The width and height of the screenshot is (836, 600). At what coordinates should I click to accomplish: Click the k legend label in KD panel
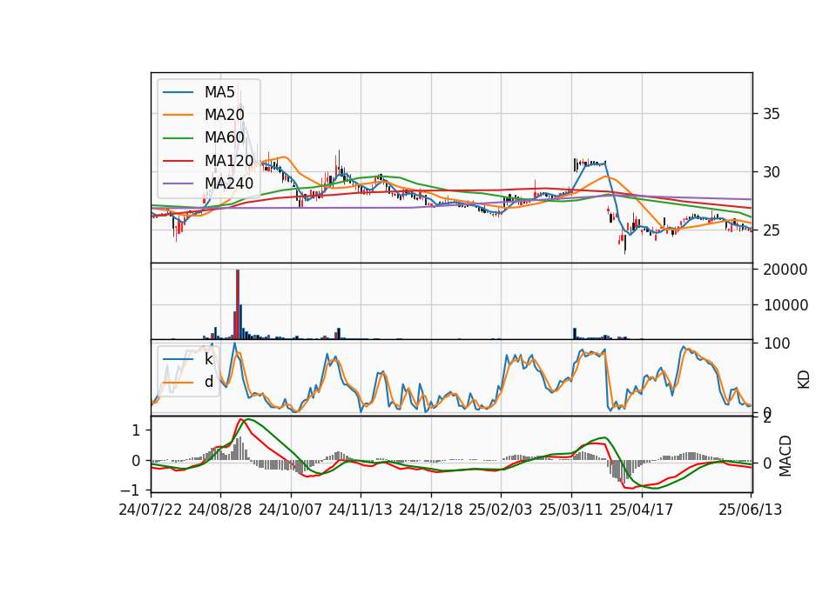[208, 359]
